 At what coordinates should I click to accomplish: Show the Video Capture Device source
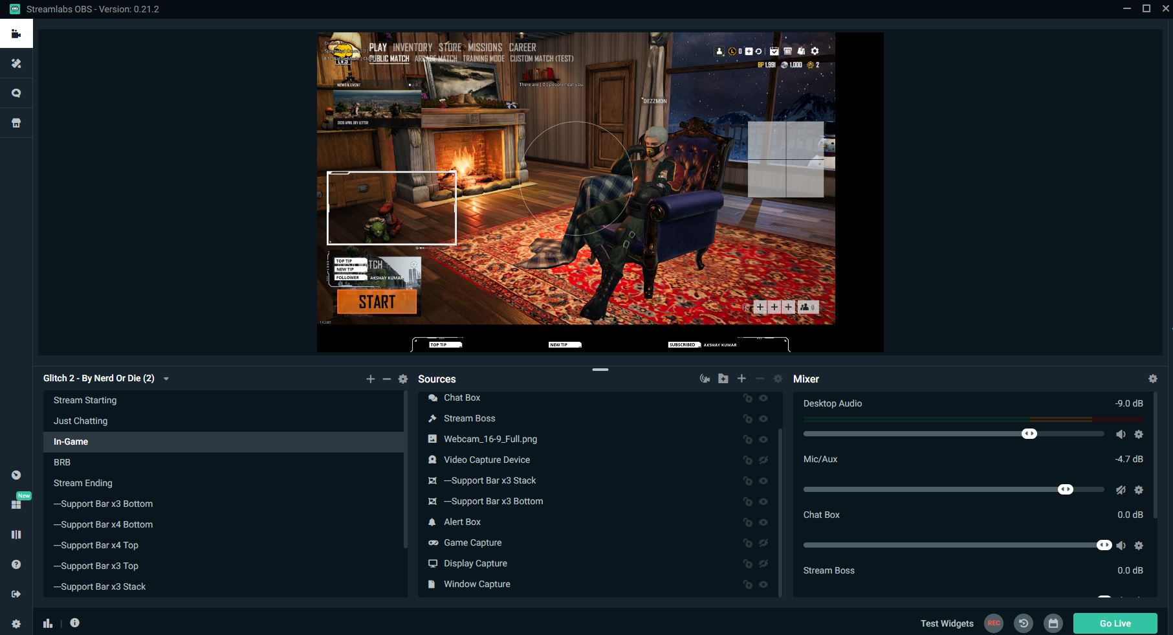click(763, 460)
